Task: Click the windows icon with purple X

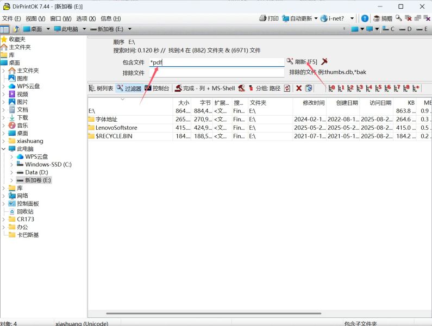Action: [427, 18]
